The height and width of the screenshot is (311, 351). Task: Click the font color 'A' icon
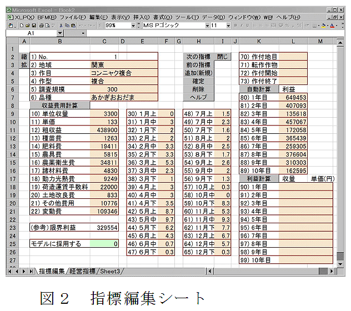(333, 26)
